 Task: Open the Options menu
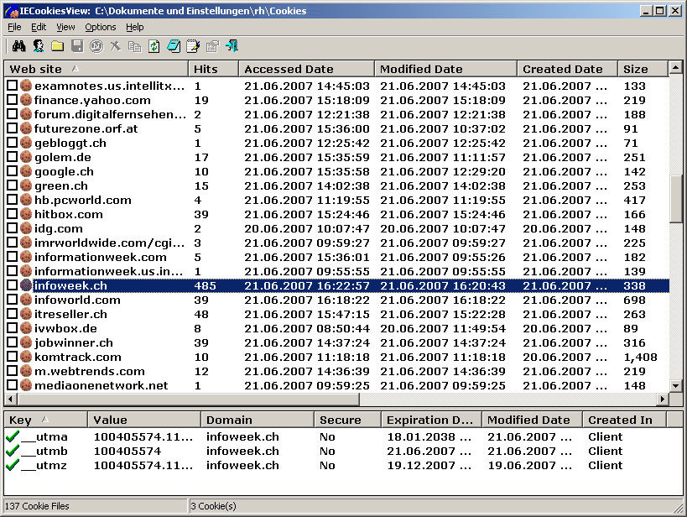(x=101, y=27)
